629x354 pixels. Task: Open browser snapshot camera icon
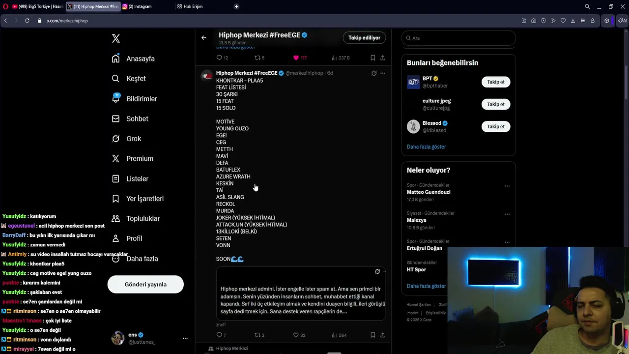click(534, 21)
